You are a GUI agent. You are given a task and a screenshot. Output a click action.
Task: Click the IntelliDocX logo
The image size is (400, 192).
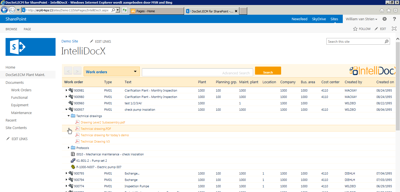tap(375, 71)
